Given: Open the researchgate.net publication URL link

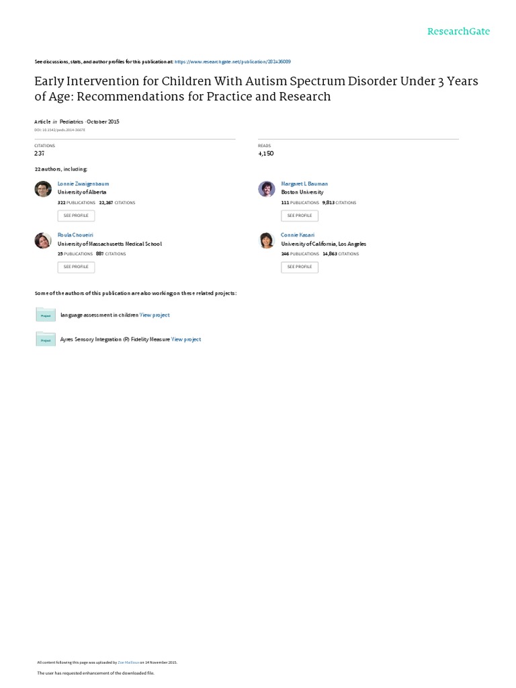Looking at the screenshot, I should (232, 61).
